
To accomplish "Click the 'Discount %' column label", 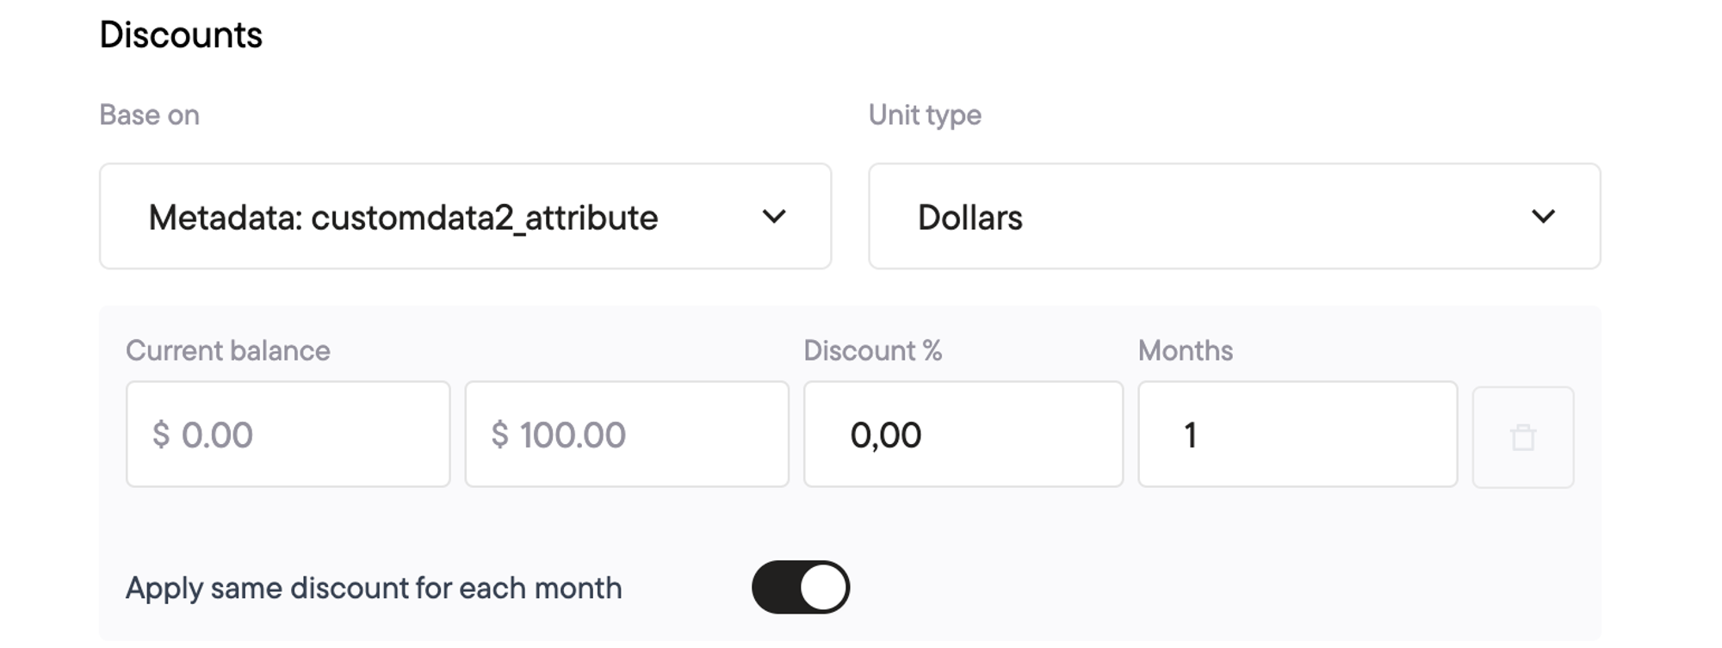I will coord(873,350).
